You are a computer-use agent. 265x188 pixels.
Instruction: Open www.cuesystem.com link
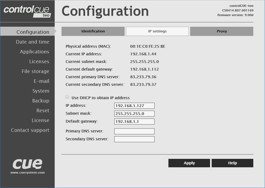[27, 172]
